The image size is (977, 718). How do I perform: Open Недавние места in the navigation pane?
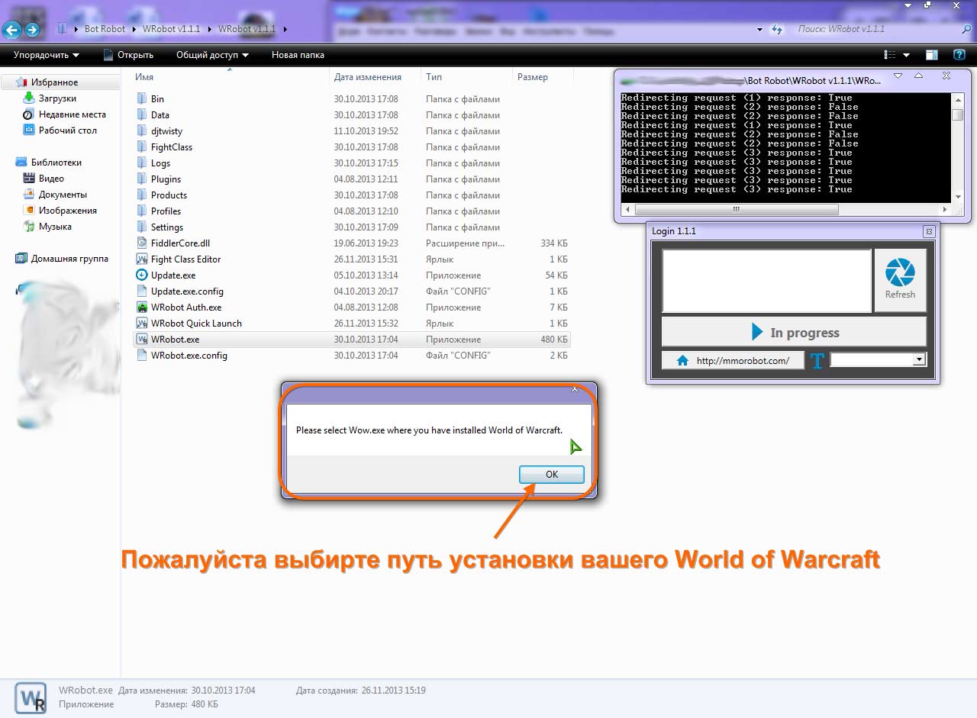(x=72, y=114)
